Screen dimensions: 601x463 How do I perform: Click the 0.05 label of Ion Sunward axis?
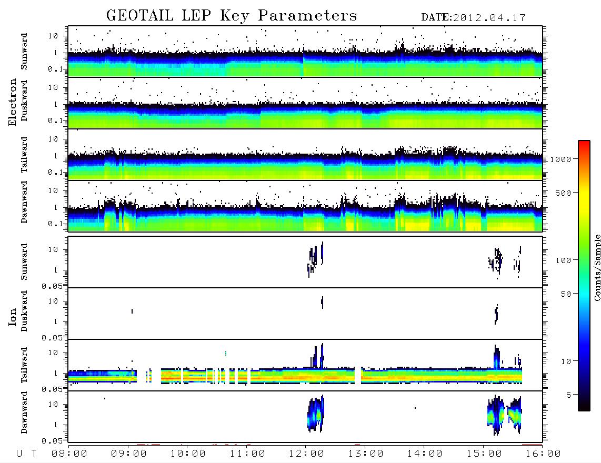click(52, 286)
